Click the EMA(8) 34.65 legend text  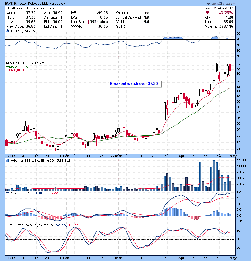tap(19, 70)
